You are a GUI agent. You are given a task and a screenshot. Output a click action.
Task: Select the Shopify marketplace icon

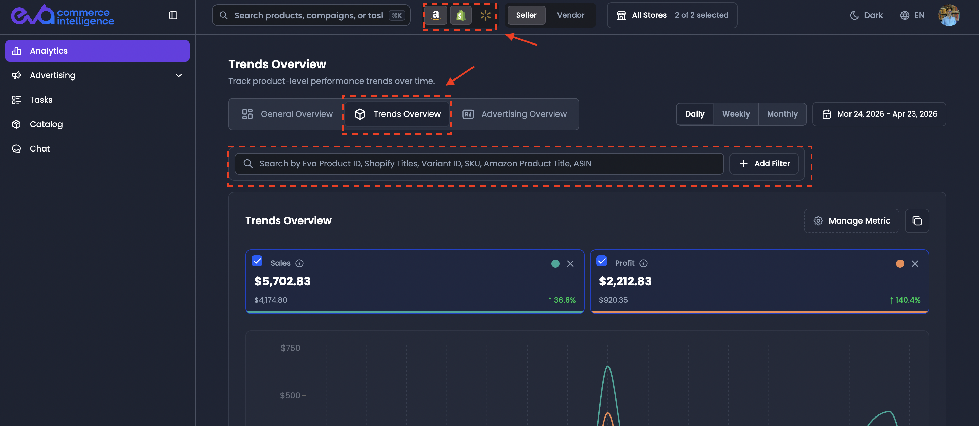point(461,15)
